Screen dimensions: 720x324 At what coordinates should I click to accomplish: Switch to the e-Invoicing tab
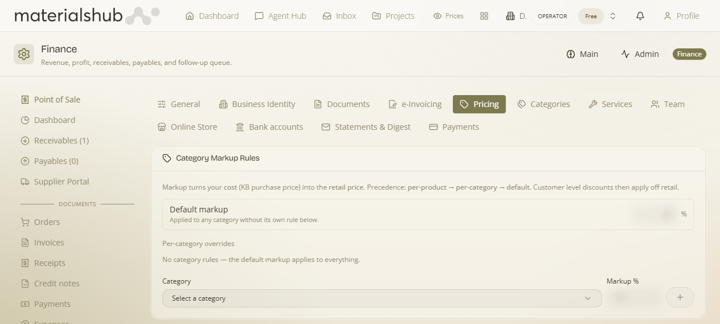[x=415, y=104]
